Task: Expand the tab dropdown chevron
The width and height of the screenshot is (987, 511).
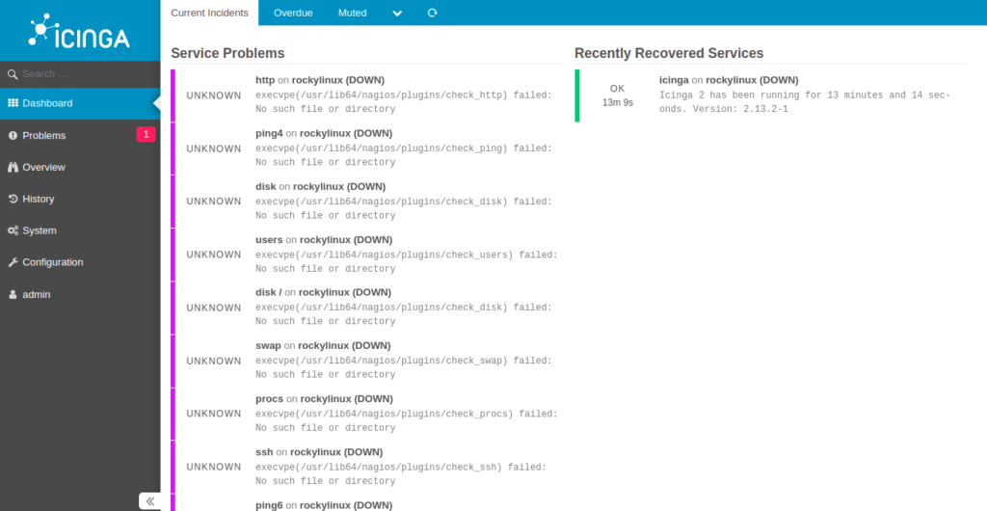Action: 397,13
